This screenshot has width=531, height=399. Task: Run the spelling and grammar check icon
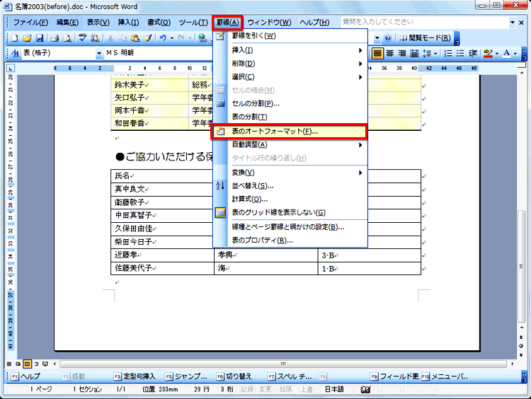(83, 38)
